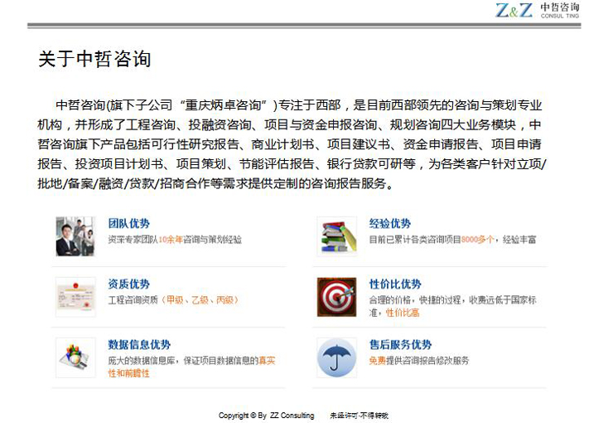613x423 pixels.
Task: Click the stacked books icon beside 经验优势
Action: click(336, 236)
